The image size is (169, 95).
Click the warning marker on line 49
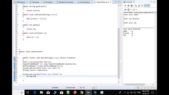point(15,70)
